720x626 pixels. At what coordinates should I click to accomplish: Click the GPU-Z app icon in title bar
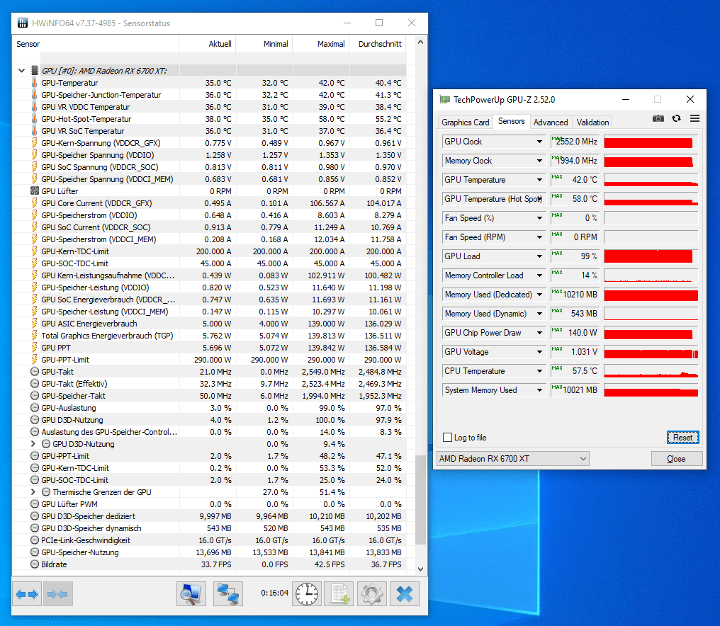[444, 100]
